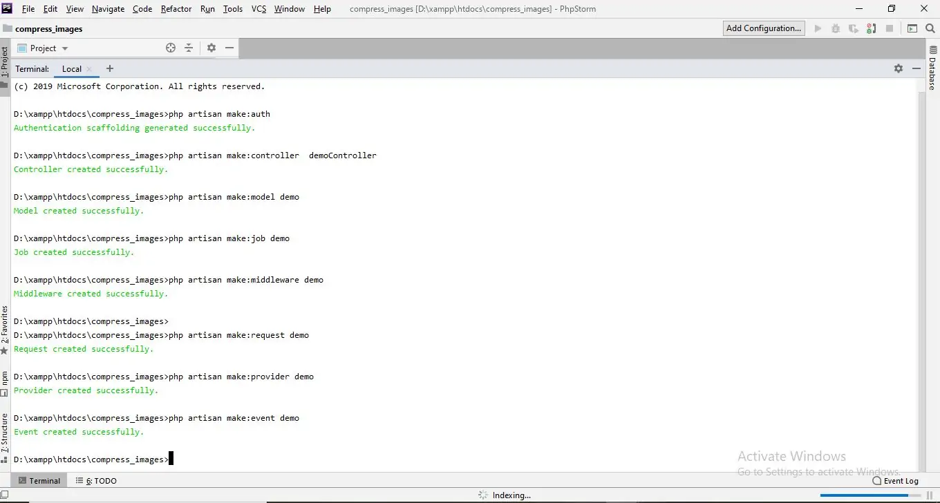Open Terminal panel settings gear
Viewport: 940px width, 503px height.
899,68
